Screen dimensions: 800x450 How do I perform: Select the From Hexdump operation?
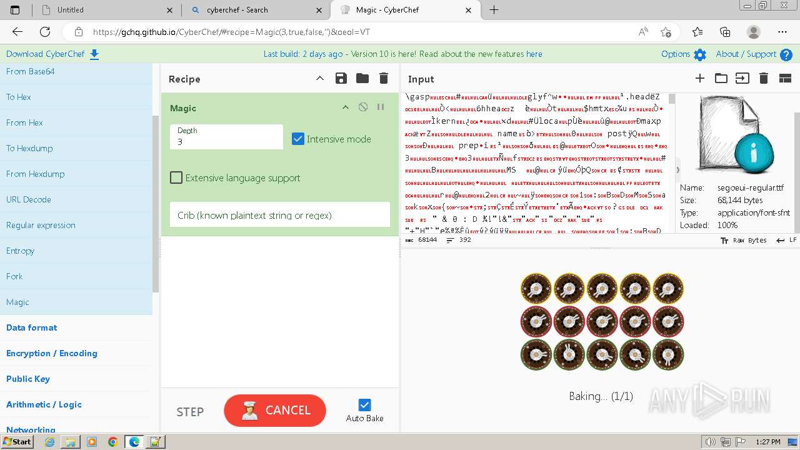76,174
